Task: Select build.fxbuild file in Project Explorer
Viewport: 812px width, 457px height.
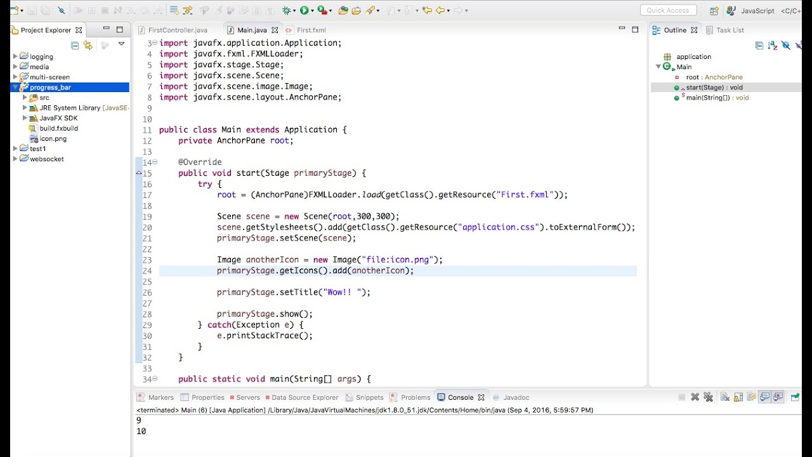Action: [x=54, y=128]
